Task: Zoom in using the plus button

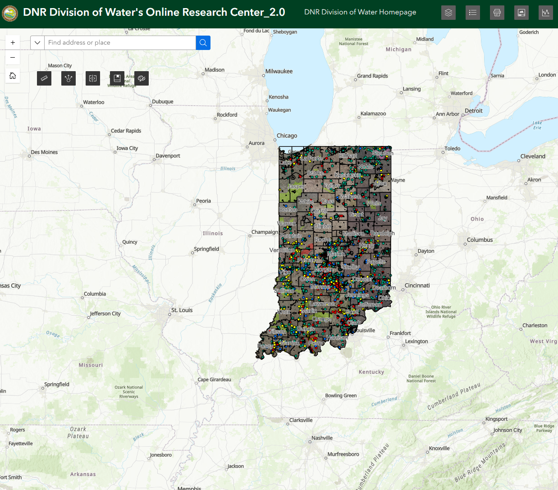Action: [13, 42]
